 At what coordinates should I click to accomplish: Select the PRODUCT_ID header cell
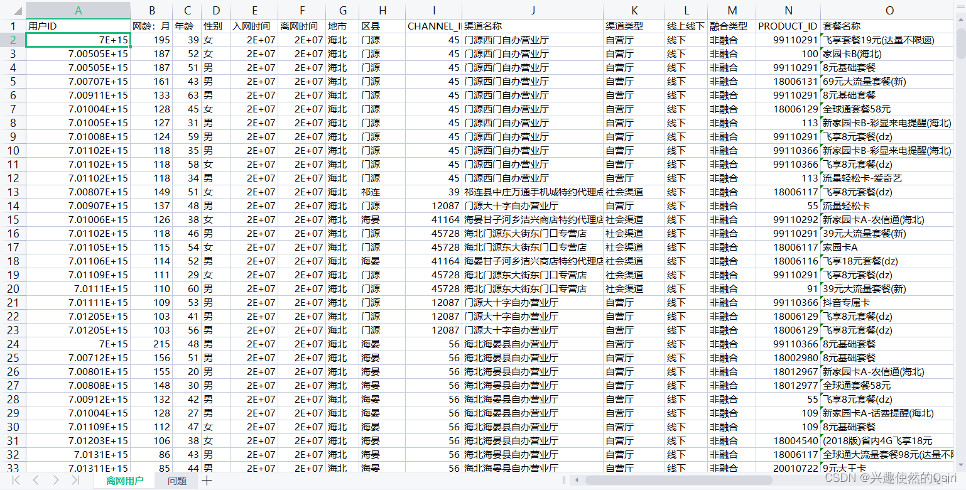pos(788,26)
